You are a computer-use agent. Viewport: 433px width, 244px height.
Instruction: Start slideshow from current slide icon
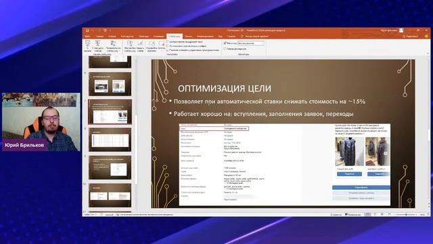point(97,46)
